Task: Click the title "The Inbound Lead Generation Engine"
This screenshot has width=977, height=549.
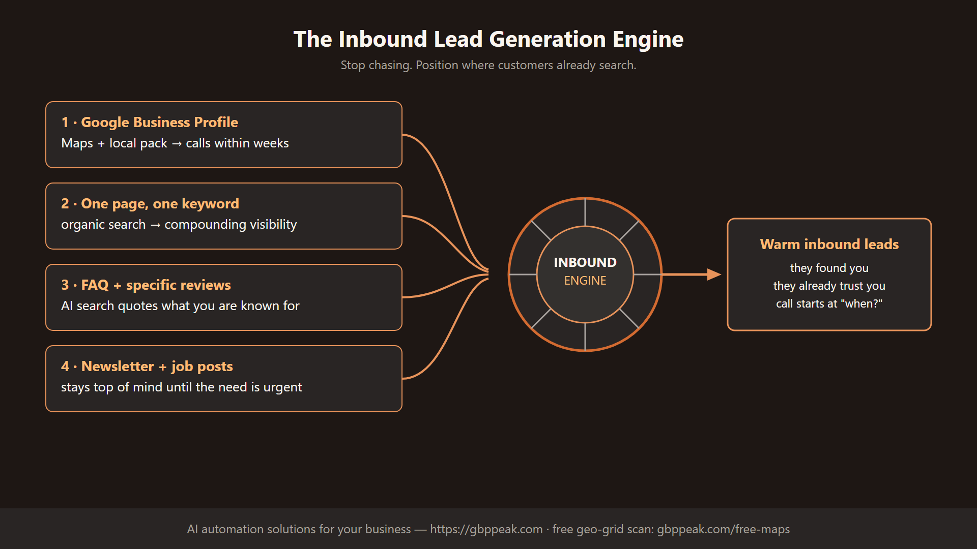Action: tap(489, 39)
